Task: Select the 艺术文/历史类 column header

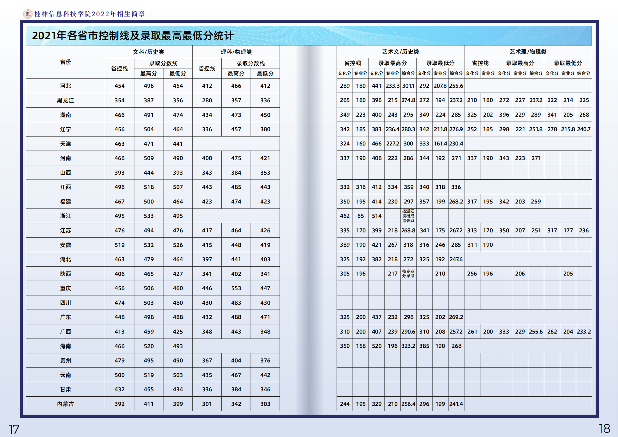Action: (x=400, y=52)
